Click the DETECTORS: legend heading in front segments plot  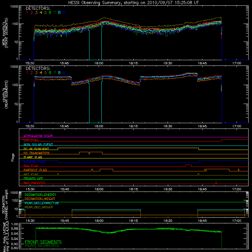[38, 8]
